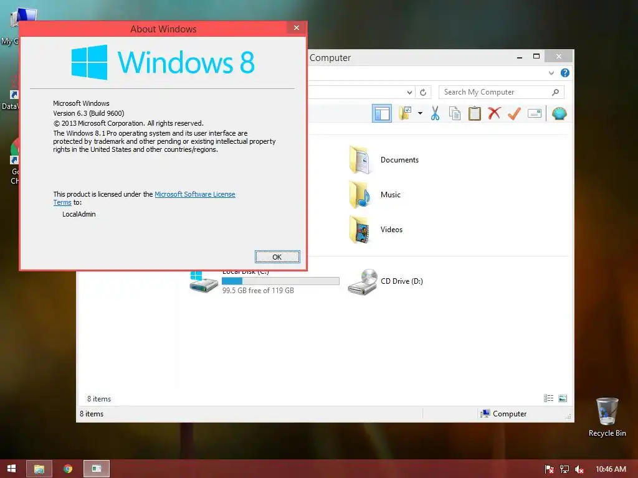Click the Rename icon in toolbar
This screenshot has height=478, width=638.
tap(534, 113)
